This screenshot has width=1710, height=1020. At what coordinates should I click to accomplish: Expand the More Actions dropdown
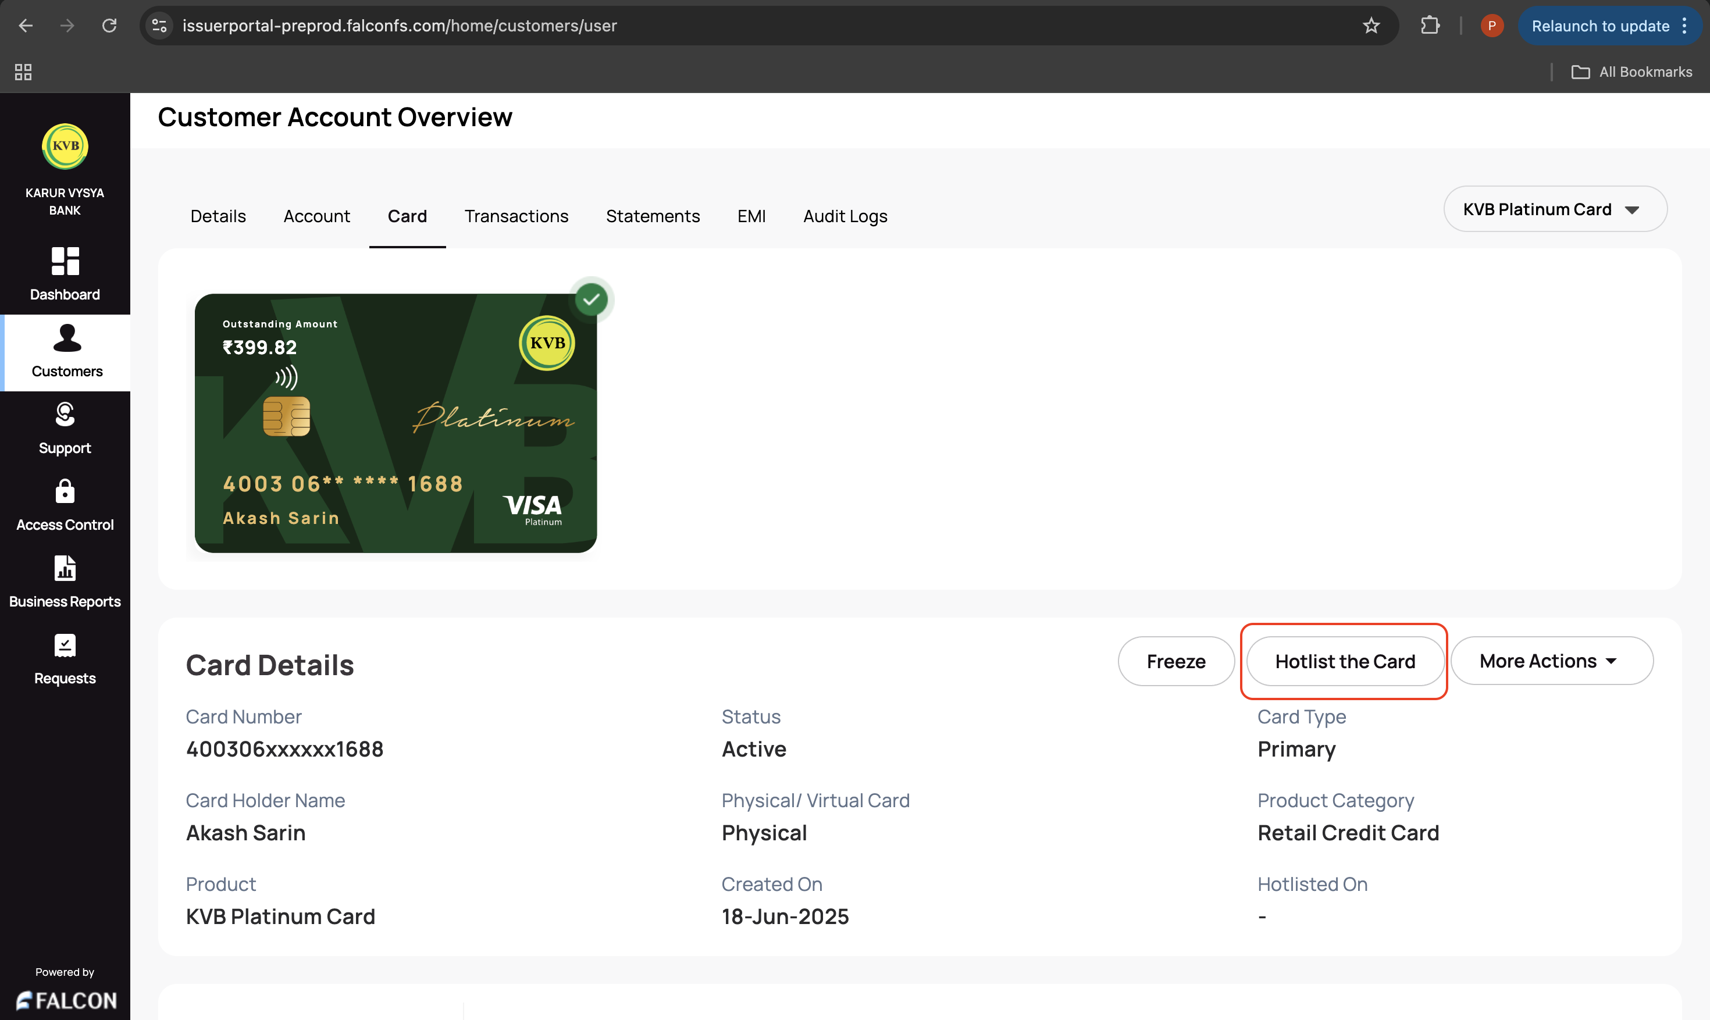click(x=1551, y=661)
